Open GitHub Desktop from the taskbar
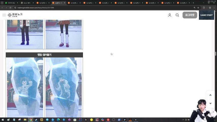The image size is (217, 122). 69,120
